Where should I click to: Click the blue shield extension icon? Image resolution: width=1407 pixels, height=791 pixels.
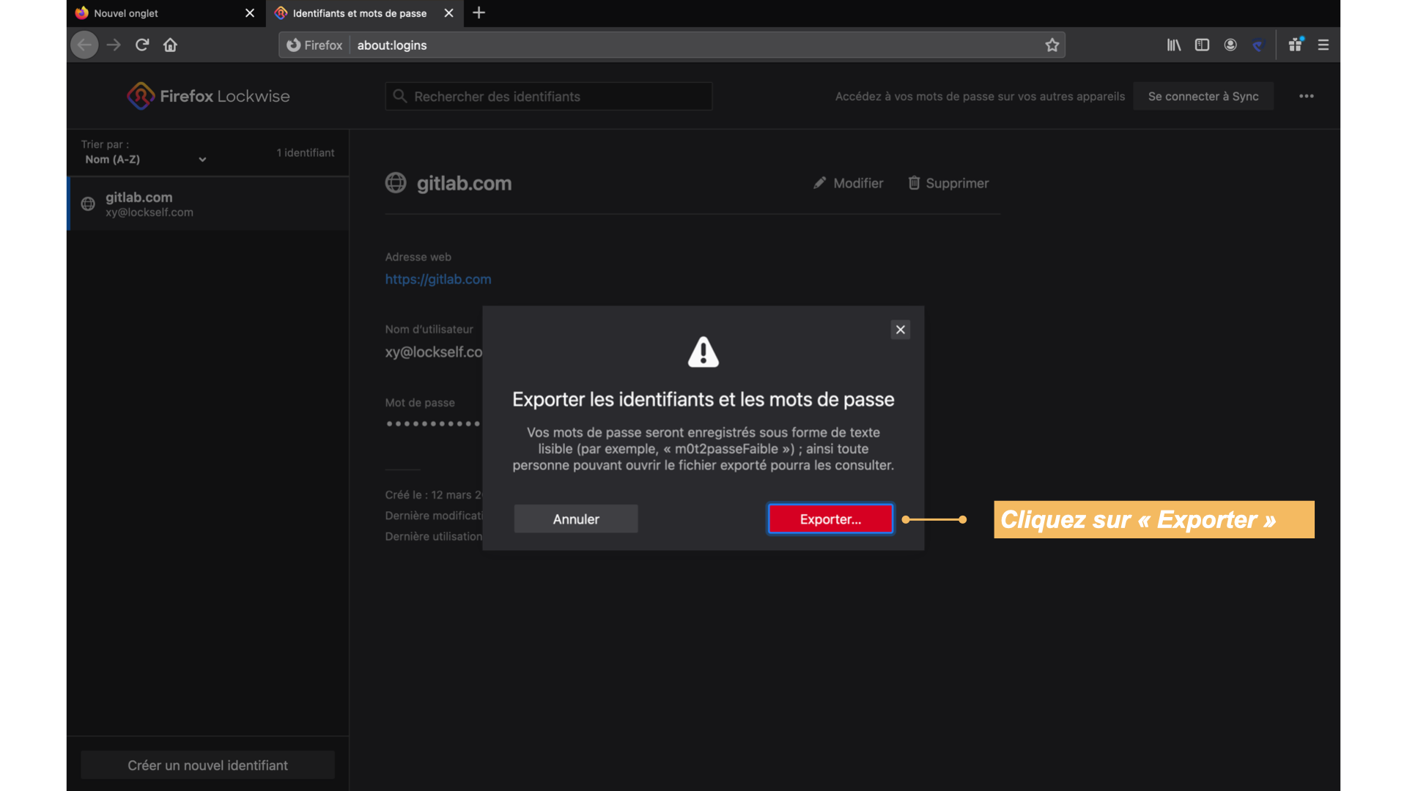tap(1258, 45)
